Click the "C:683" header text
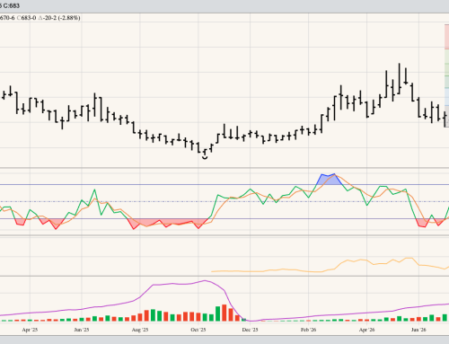This screenshot has width=449, height=344. tap(12, 5)
